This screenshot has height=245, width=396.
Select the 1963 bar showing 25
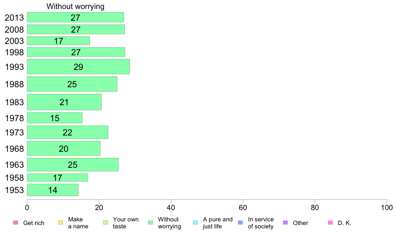tap(73, 164)
